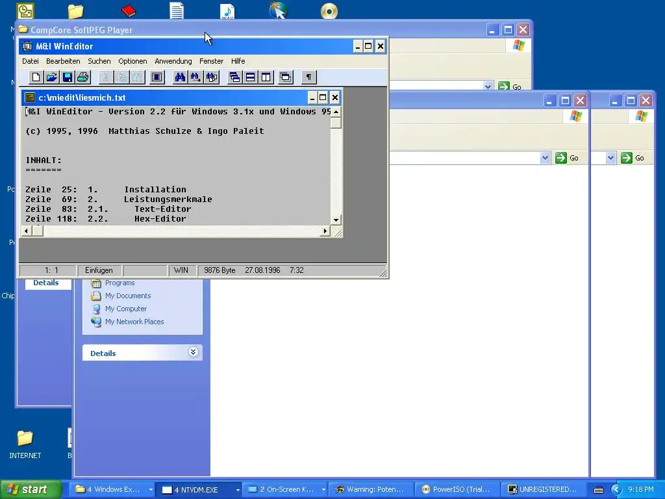Create a new file with the blank page icon
This screenshot has height=499, width=665.
click(36, 77)
